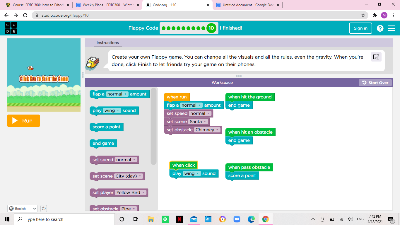Image resolution: width=400 pixels, height=225 pixels.
Task: Select the 'when run' block
Action: pos(177,97)
